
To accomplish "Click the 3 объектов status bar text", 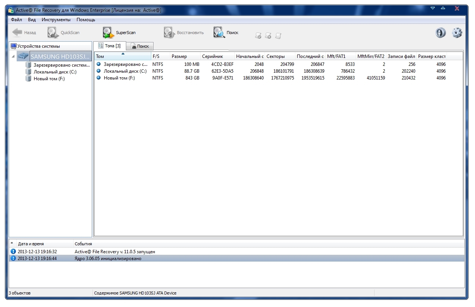I will 20,293.
